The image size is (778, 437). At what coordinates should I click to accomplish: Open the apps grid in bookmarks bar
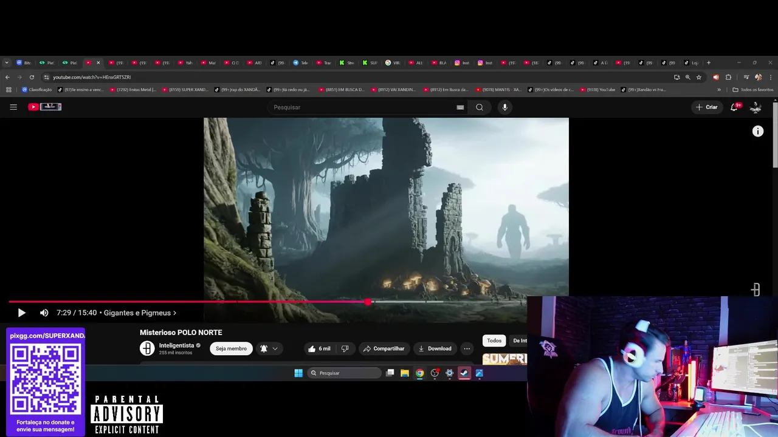tap(9, 89)
